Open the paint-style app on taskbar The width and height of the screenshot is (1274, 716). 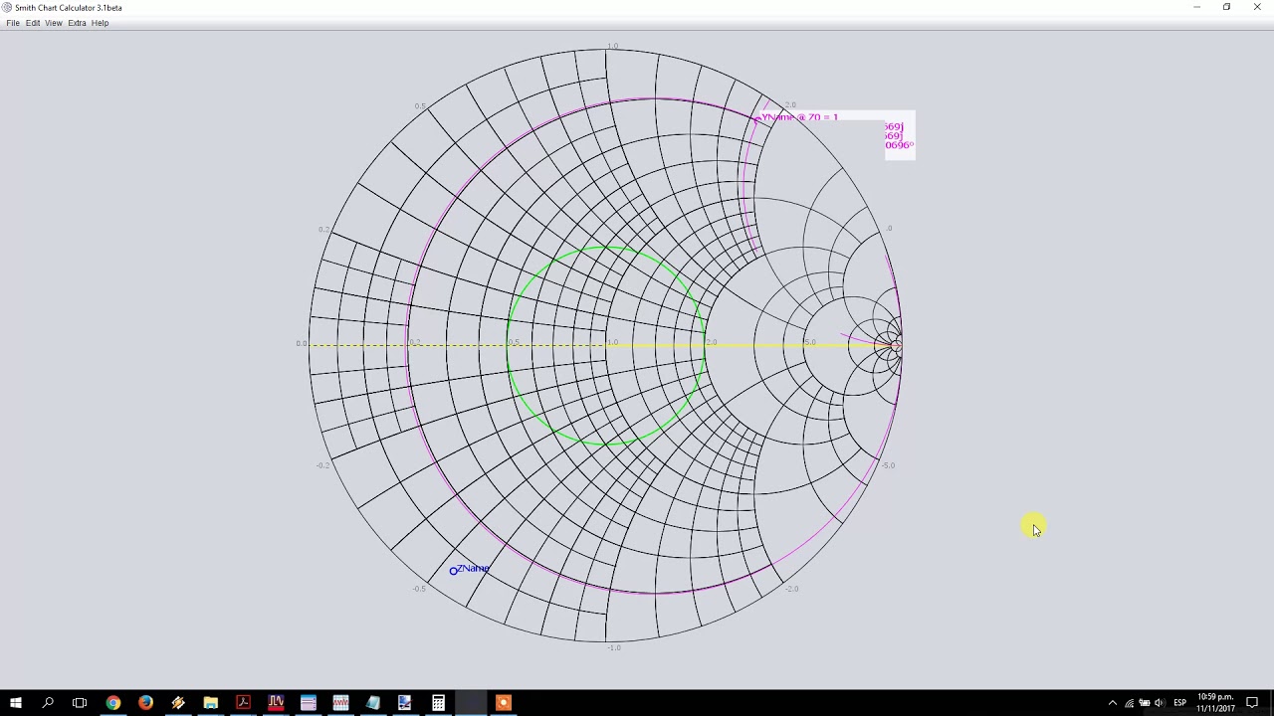click(405, 703)
